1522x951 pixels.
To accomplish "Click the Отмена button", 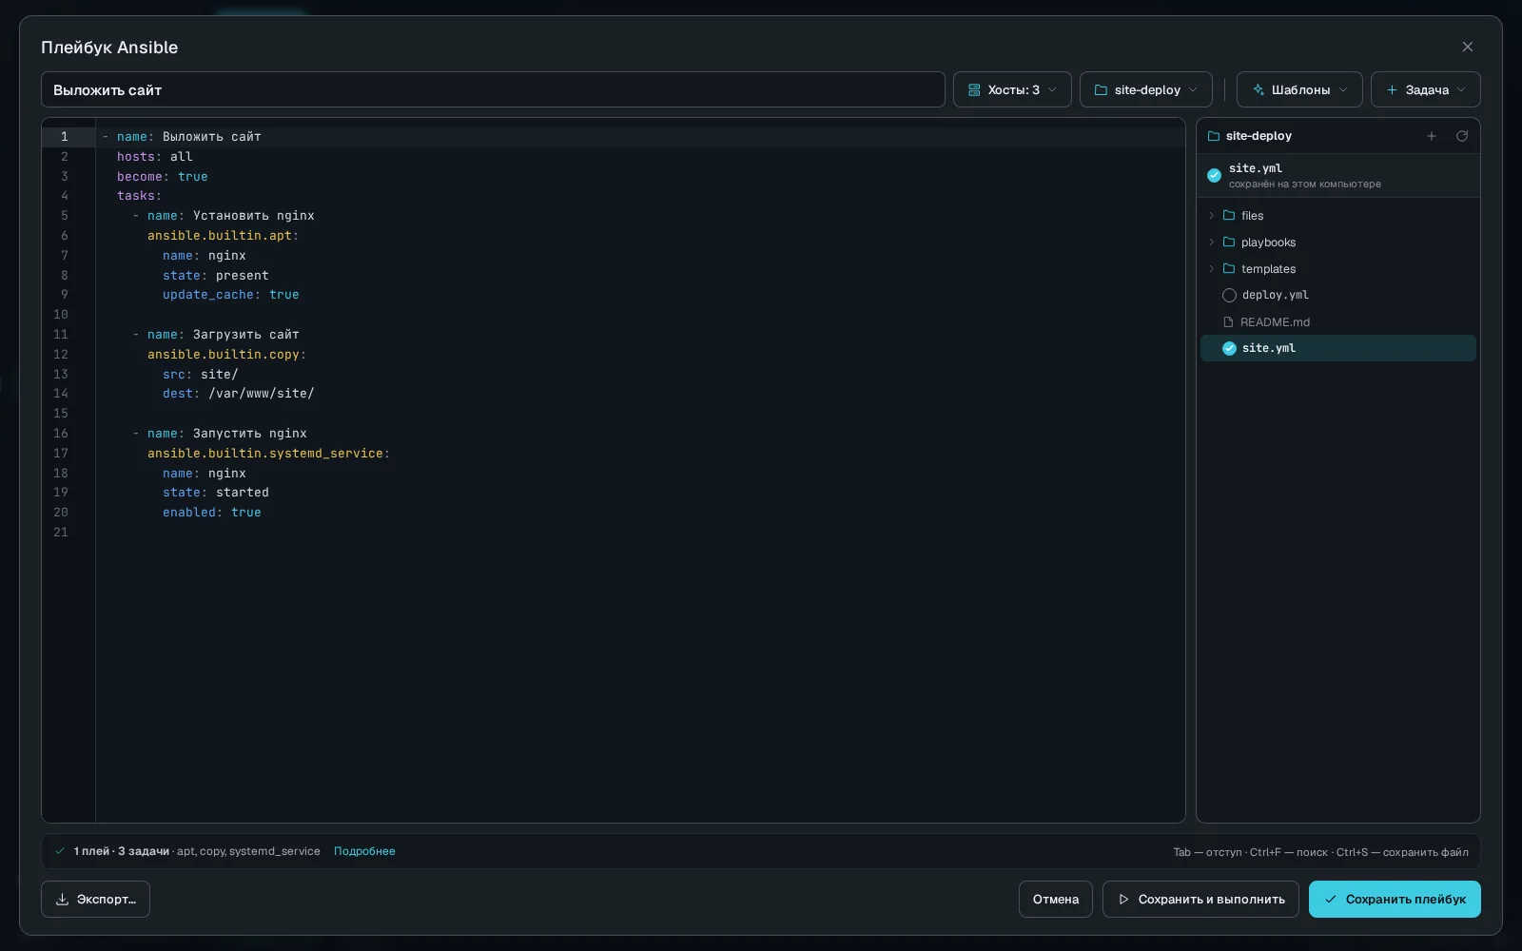I will 1056,899.
